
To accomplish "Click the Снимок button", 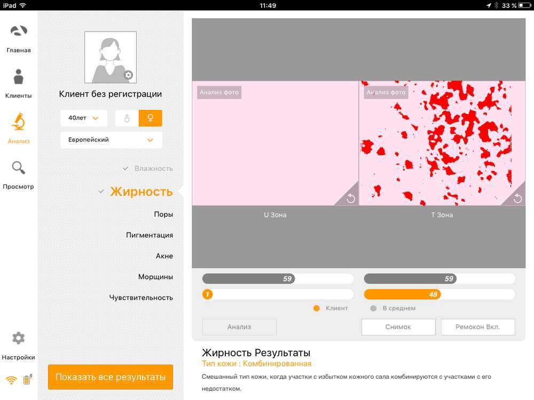I will [398, 327].
